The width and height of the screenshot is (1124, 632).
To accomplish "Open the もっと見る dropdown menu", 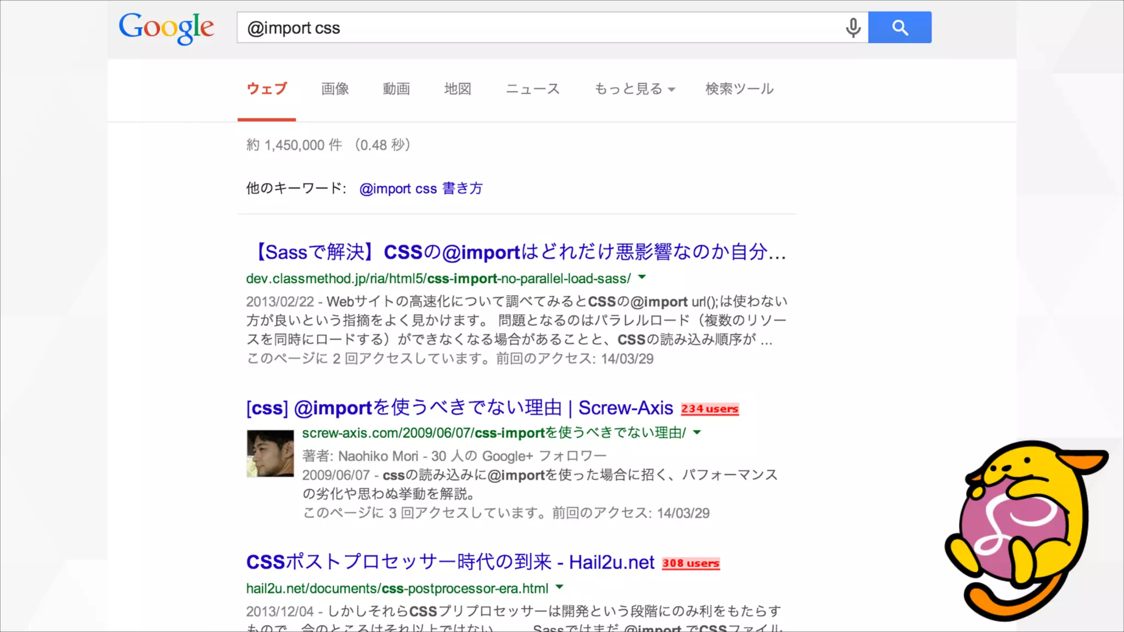I will (x=634, y=89).
